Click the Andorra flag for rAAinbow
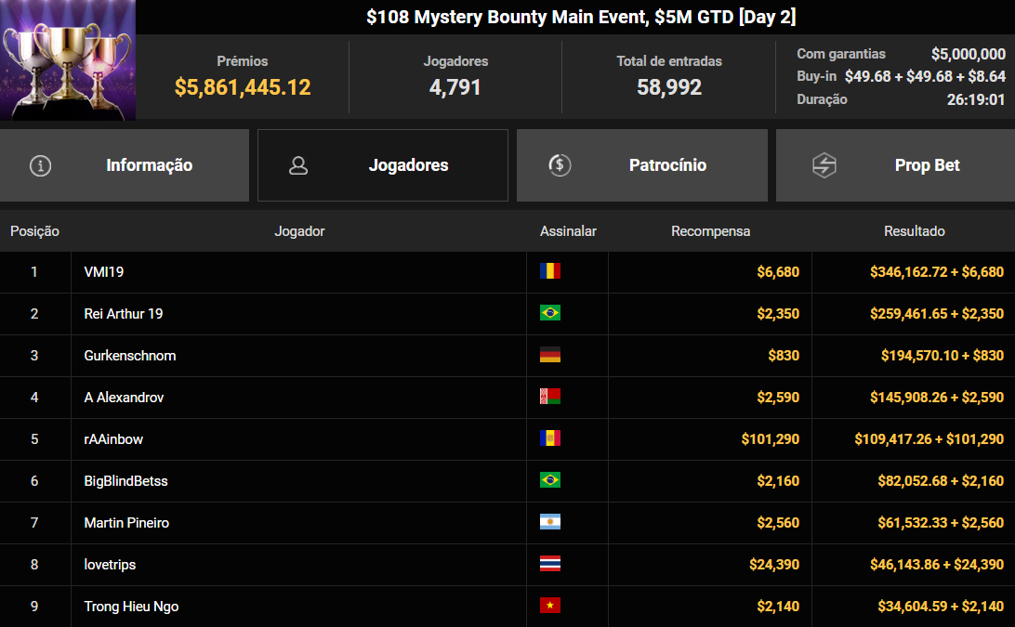This screenshot has width=1015, height=627. pyautogui.click(x=550, y=438)
